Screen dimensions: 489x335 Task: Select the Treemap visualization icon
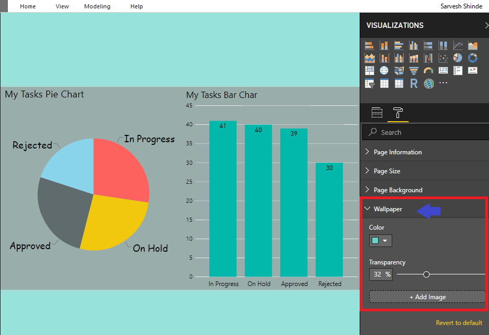(370, 70)
